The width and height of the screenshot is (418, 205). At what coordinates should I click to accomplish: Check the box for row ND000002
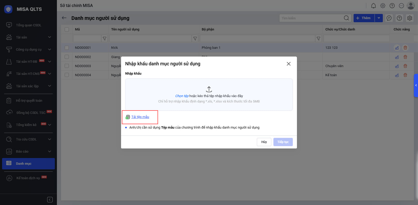[67, 57]
